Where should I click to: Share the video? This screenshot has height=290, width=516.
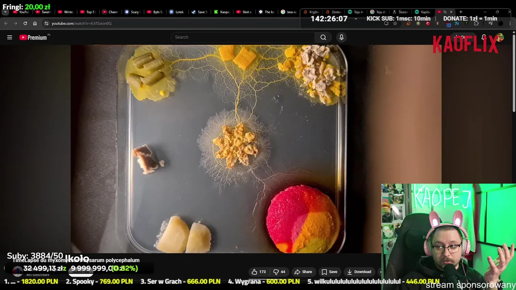[x=303, y=272]
